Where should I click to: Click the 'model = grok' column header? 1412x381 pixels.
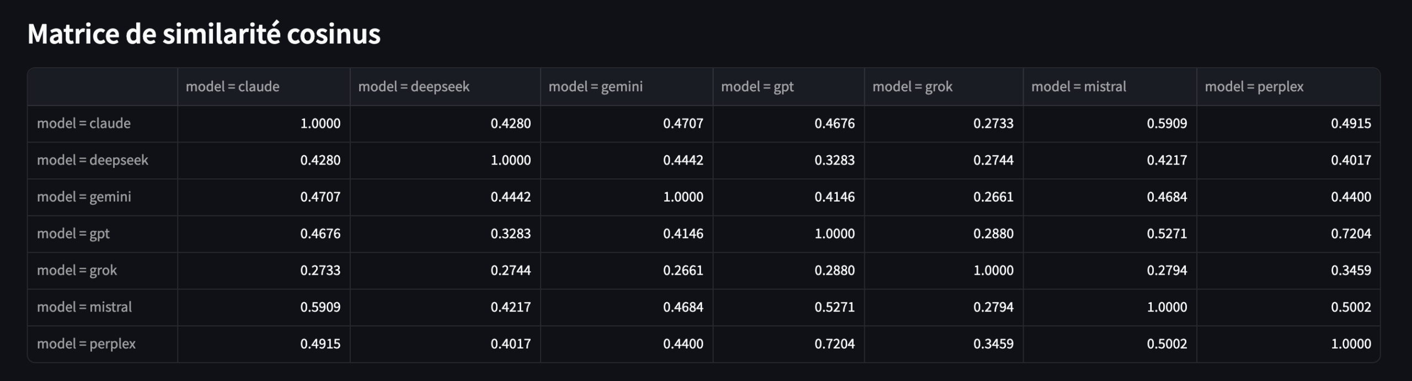coord(912,86)
